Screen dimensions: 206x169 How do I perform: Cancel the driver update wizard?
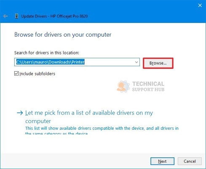190,161
